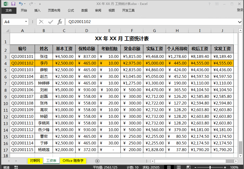Screen dimensions: 244x169
Task: Open the 文件 (File) menu
Action: (x=9, y=10)
